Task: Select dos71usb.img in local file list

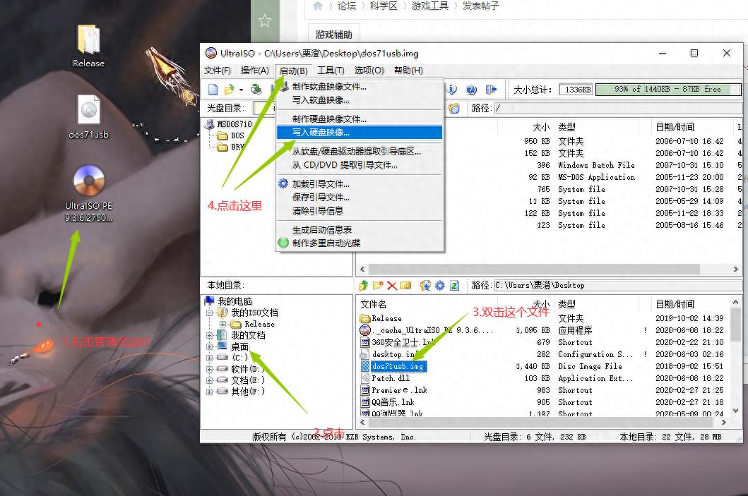Action: click(398, 366)
